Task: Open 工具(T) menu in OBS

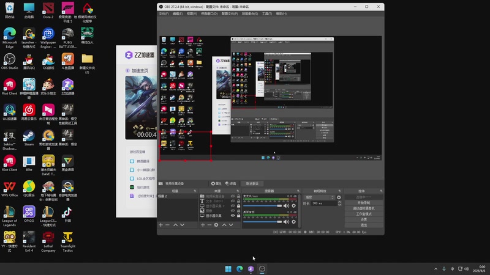Action: tap(267, 13)
